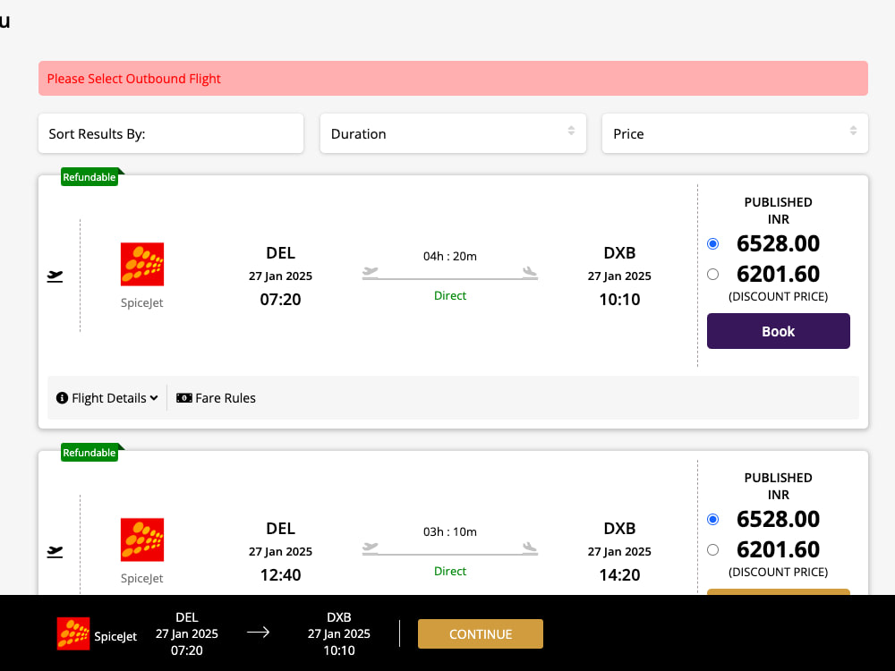Click the CONTINUE button
The width and height of the screenshot is (895, 671).
(x=481, y=634)
